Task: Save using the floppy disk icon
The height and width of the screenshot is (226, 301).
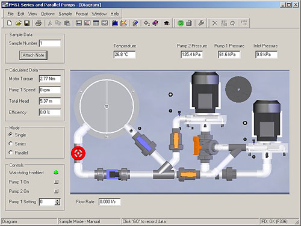Action: coord(27,23)
